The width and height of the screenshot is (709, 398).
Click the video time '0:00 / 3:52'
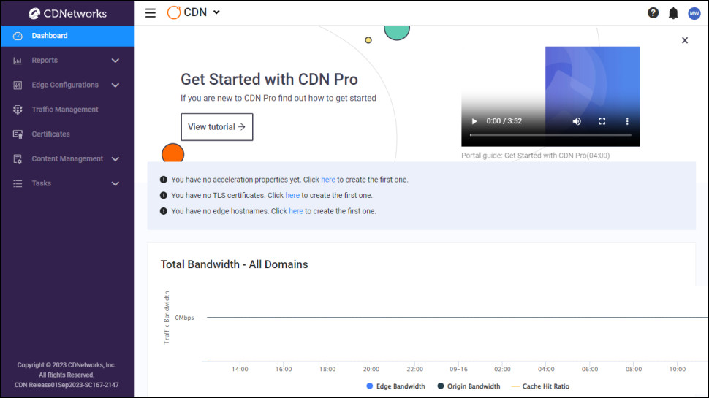pos(504,121)
